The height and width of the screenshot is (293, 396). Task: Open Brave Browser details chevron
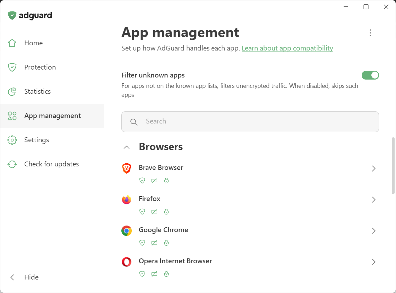click(374, 168)
